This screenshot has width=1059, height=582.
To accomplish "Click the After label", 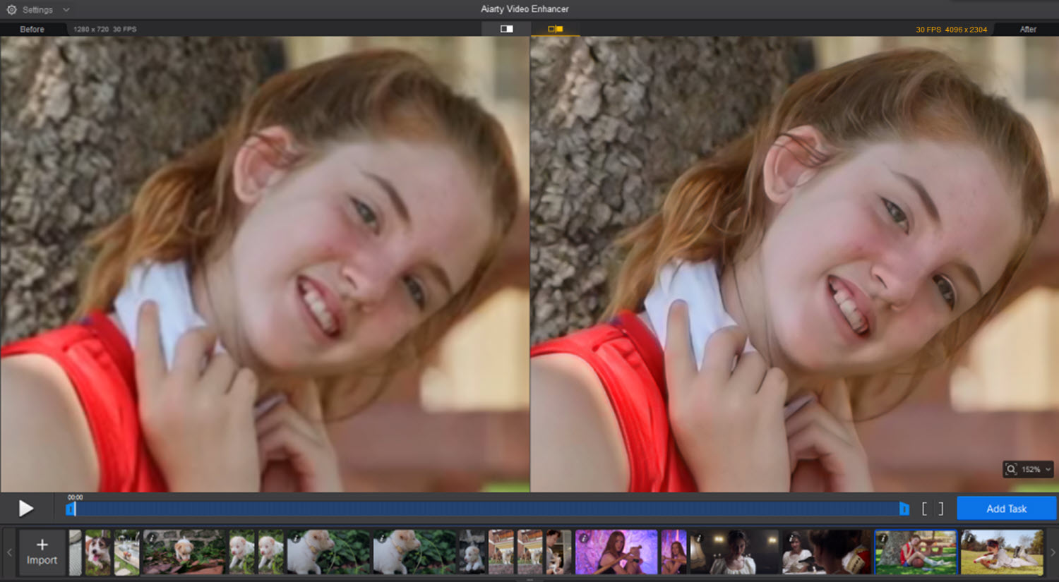I will click(1028, 30).
